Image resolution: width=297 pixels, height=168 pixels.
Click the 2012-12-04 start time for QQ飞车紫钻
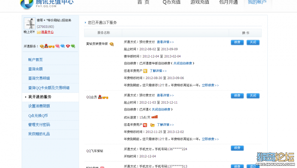148,156
